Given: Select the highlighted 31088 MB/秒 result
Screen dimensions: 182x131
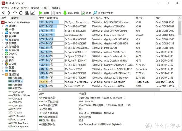Looking at the screenshot, I should pos(52,82).
